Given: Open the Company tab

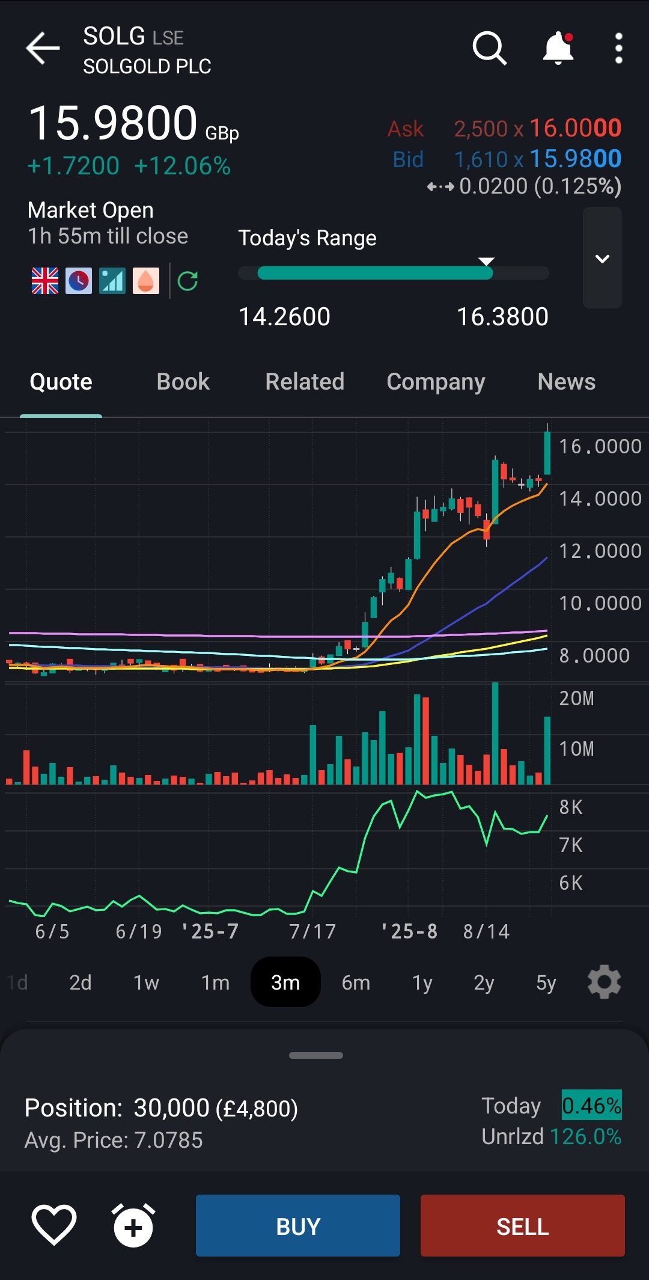Looking at the screenshot, I should (x=436, y=382).
